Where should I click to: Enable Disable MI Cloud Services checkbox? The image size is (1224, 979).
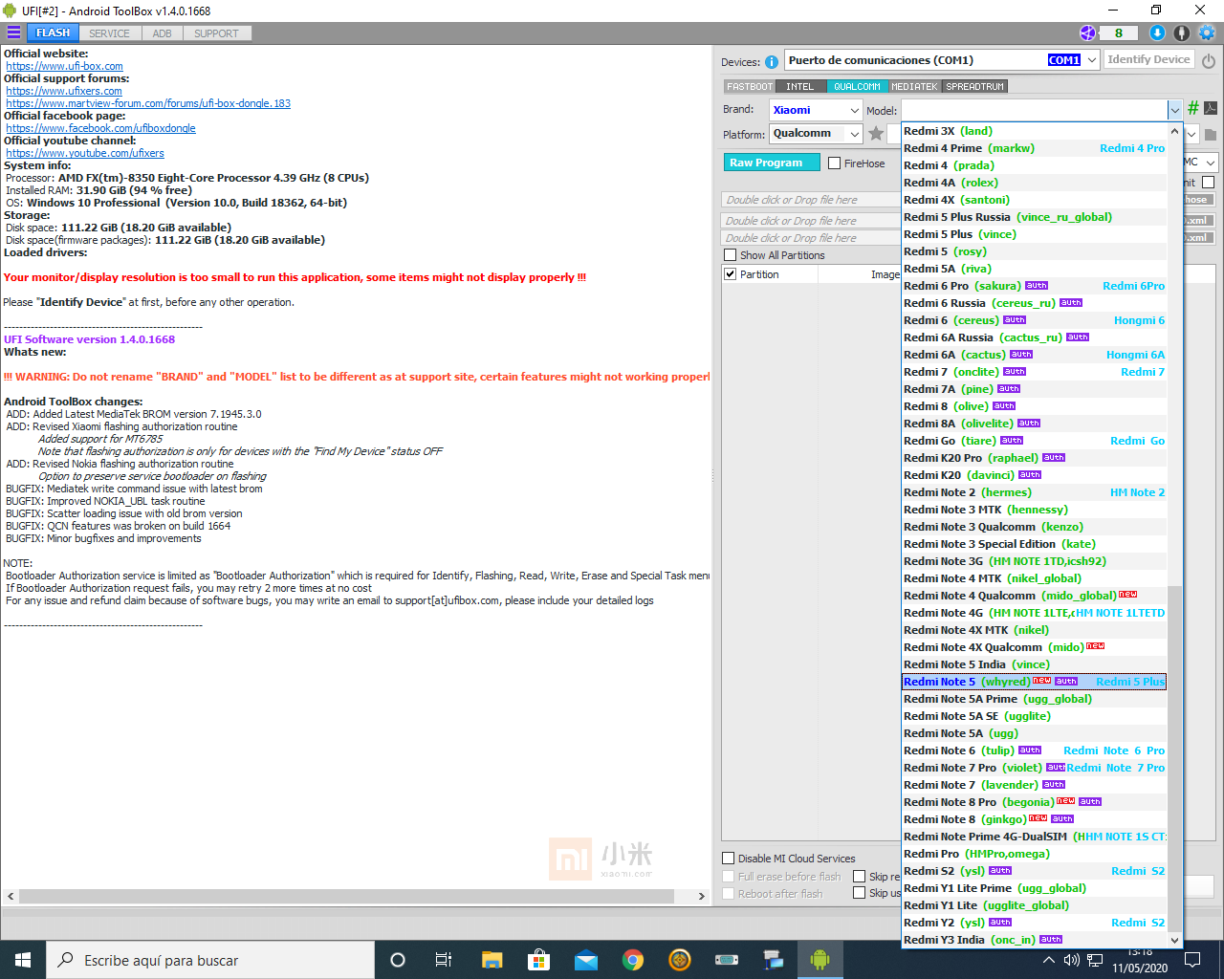pos(729,859)
